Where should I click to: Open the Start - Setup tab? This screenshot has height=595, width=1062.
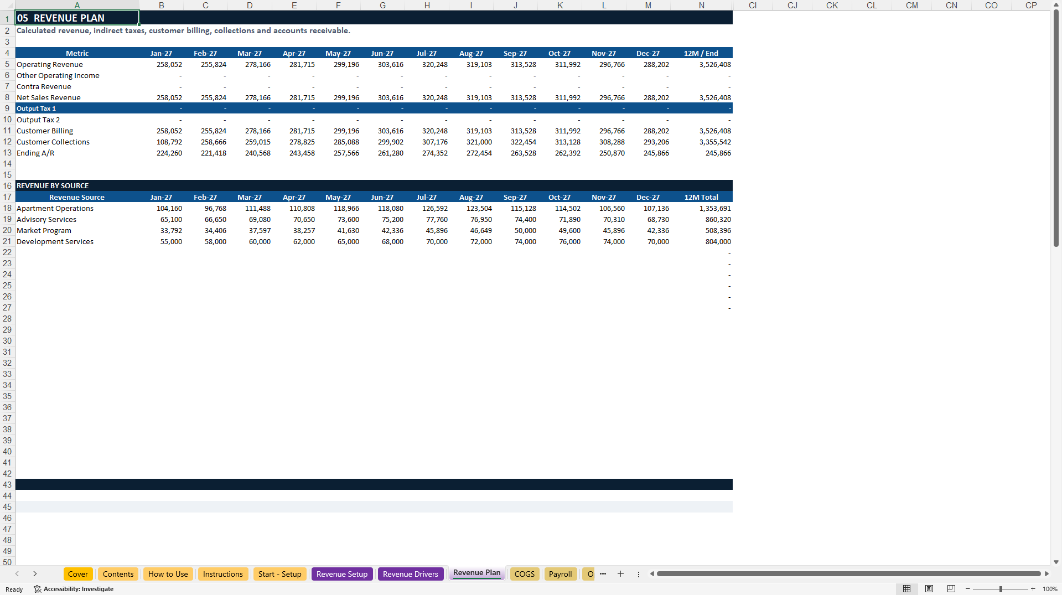pos(279,574)
